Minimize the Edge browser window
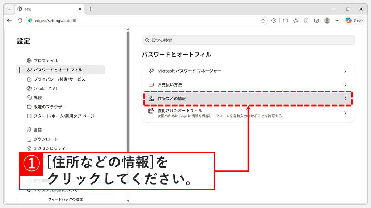The width and height of the screenshot is (371, 208). pos(334,9)
